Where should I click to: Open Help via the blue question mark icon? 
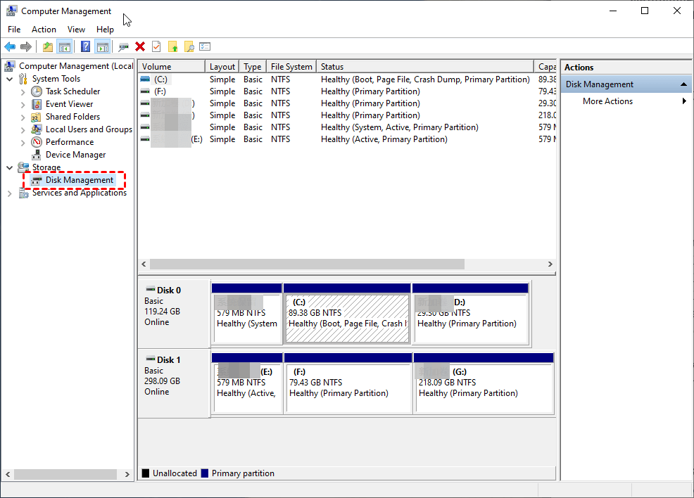[x=85, y=46]
